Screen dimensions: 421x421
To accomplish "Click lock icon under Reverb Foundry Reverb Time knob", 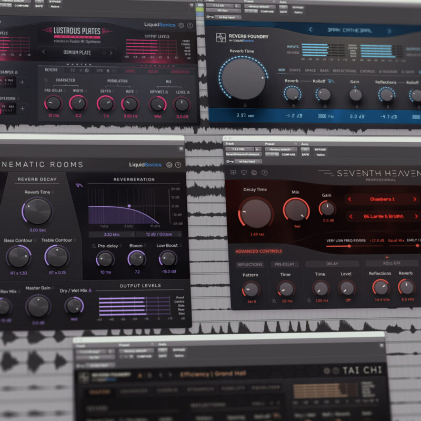I will (x=245, y=105).
